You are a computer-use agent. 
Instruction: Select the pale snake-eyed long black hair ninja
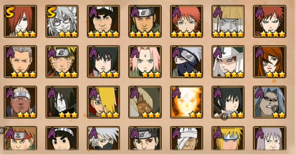click(62, 102)
